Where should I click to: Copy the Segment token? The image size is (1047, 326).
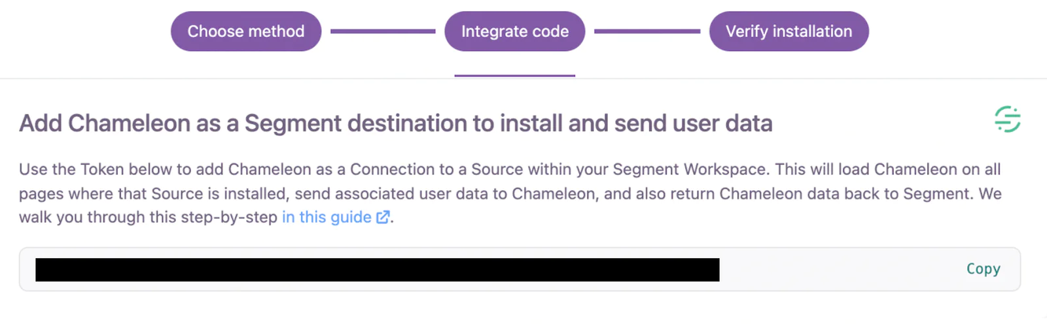[x=983, y=269]
